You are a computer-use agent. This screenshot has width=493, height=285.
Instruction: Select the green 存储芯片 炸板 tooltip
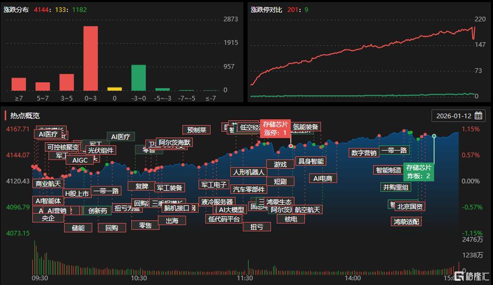[x=419, y=171]
